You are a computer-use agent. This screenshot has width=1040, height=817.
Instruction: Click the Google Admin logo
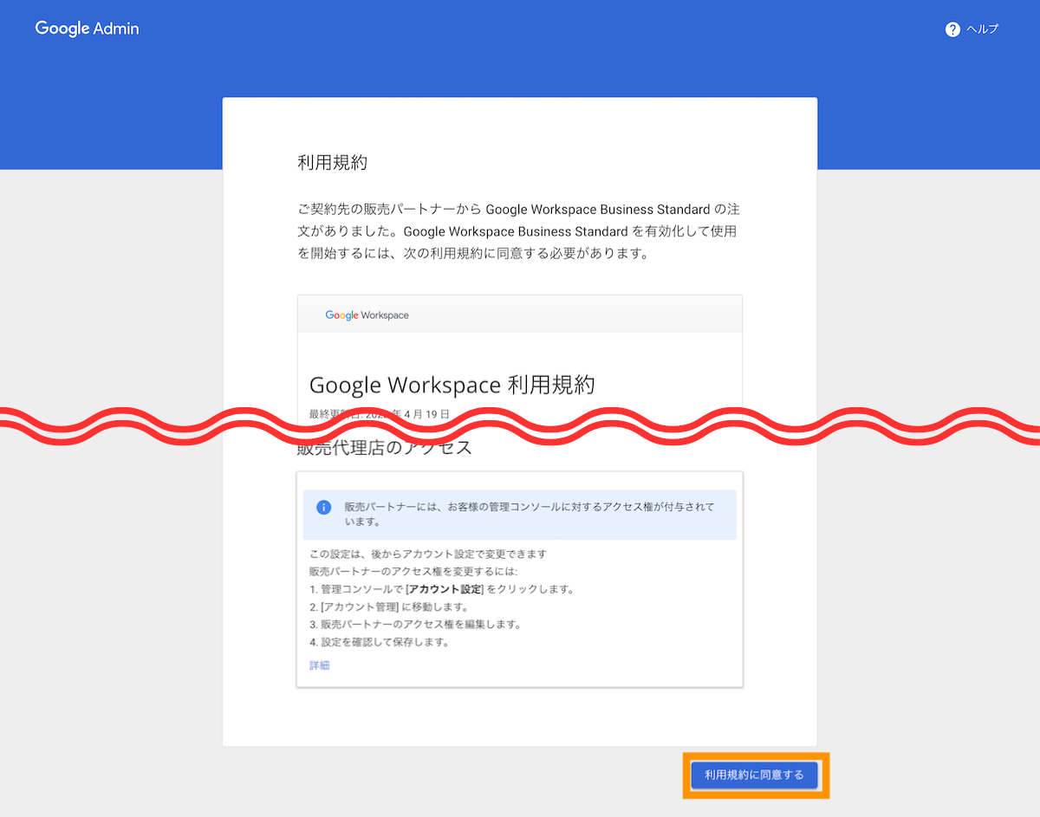pyautogui.click(x=87, y=29)
